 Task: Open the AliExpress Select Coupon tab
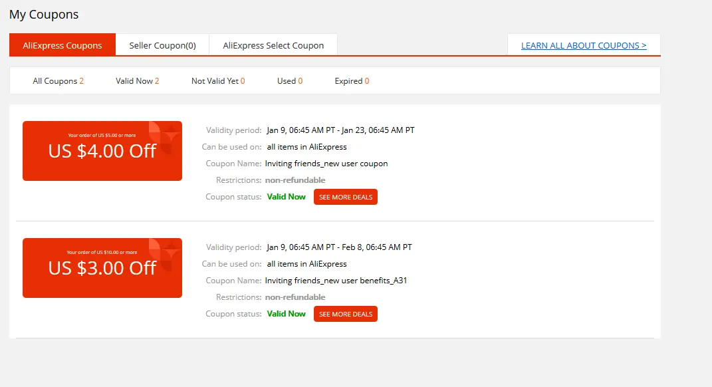[x=273, y=45]
